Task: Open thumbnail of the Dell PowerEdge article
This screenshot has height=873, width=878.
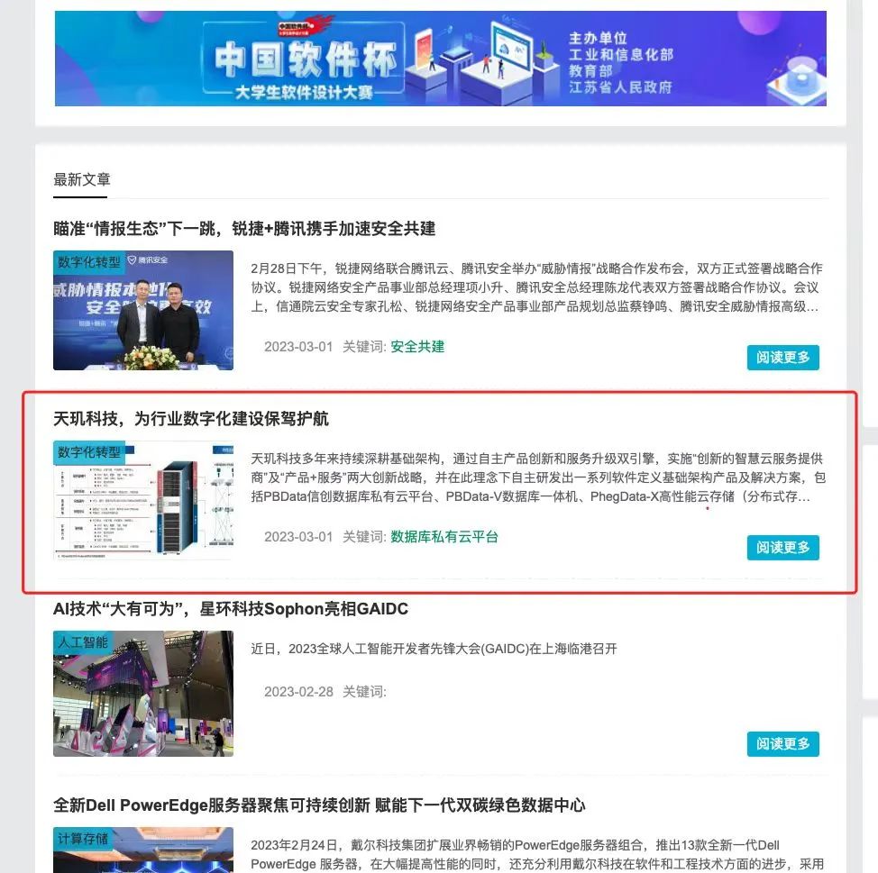Action: pyautogui.click(x=143, y=850)
